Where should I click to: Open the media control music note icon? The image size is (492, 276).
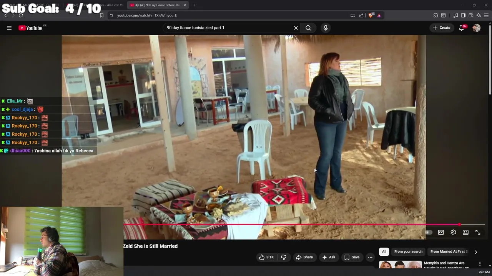pyautogui.click(x=455, y=15)
